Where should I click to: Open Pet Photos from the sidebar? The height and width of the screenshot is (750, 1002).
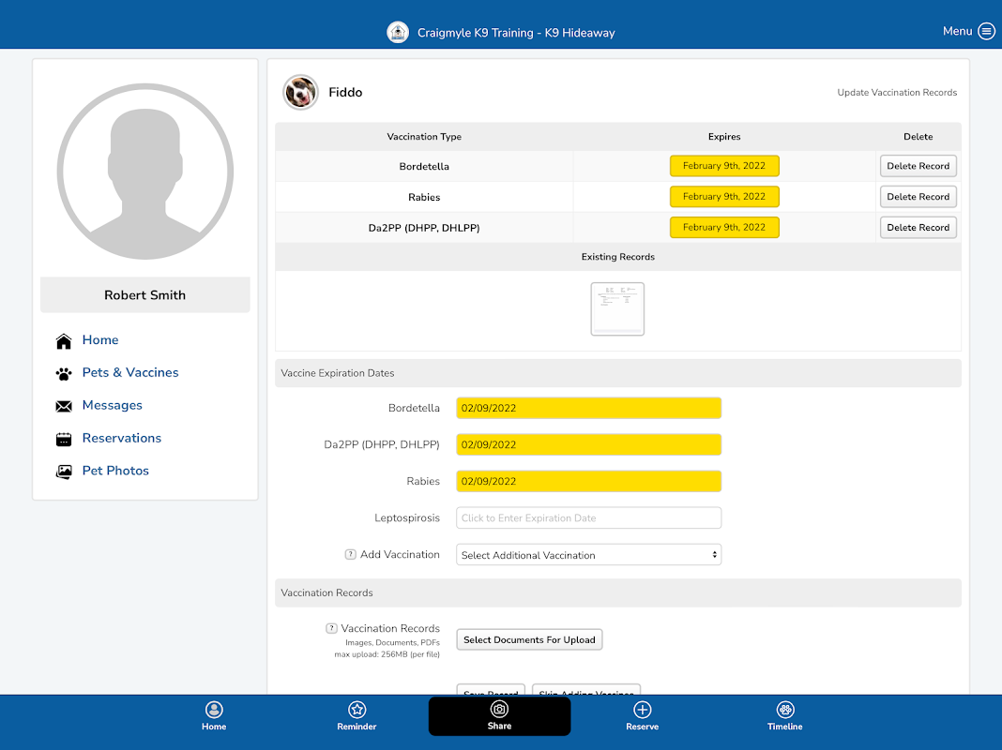coord(115,471)
